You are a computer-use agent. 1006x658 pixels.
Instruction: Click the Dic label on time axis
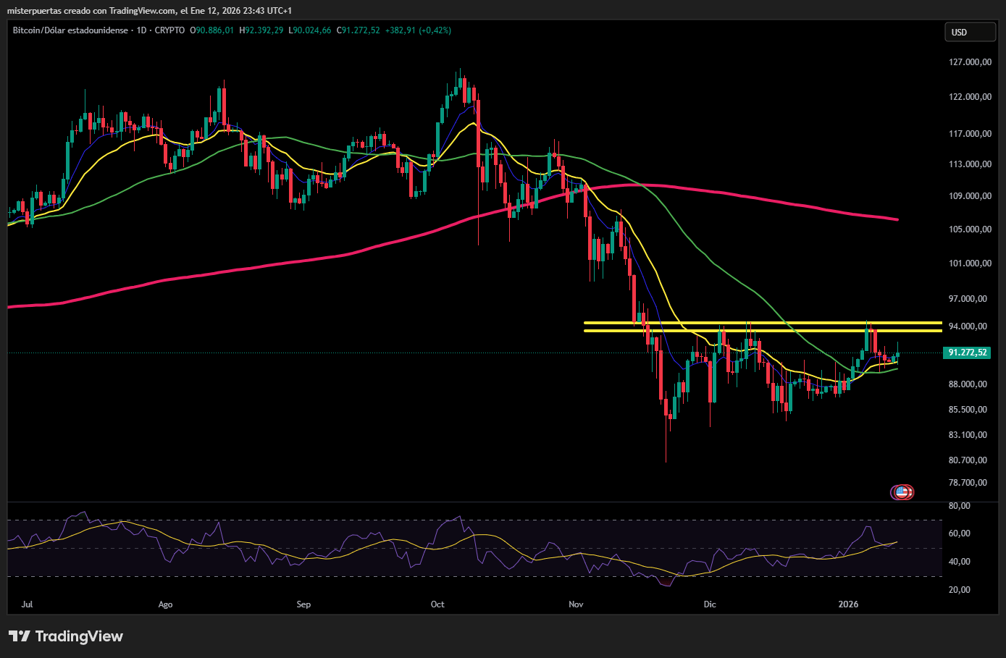point(710,604)
